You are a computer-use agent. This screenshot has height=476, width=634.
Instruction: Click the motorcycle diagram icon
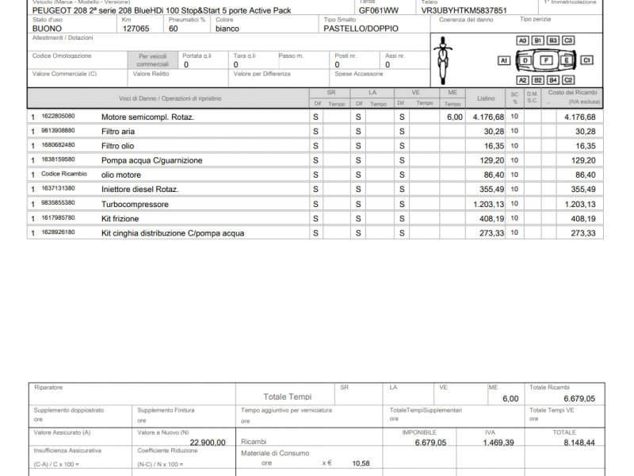point(443,60)
